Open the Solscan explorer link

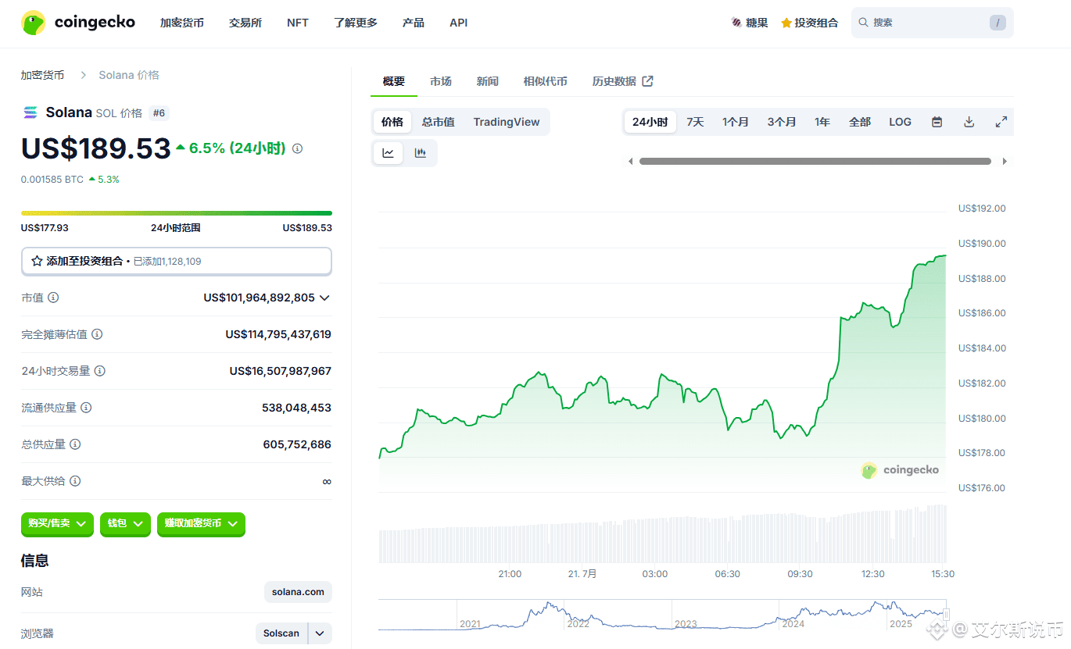tap(281, 633)
